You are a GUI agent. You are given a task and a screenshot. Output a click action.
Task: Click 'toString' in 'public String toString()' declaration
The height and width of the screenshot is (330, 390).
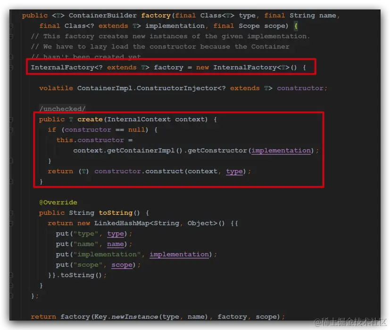116,213
